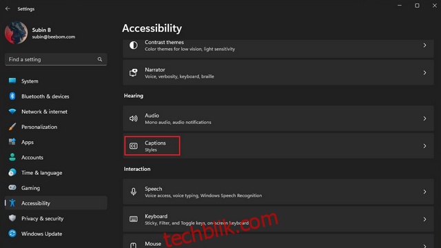Image resolution: width=441 pixels, height=248 pixels.
Task: Expand the Narrator chevron arrow
Action: point(424,73)
